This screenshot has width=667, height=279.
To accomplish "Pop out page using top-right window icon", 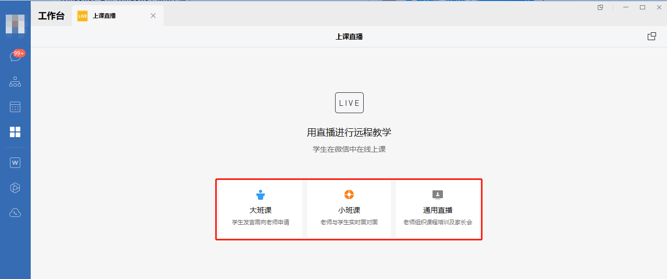I will pos(651,37).
